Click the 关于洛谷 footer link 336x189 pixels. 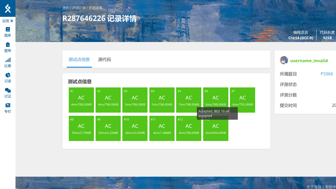[x=314, y=187]
